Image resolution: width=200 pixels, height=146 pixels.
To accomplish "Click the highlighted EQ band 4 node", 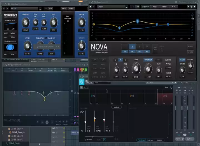I will [x=44, y=99].
